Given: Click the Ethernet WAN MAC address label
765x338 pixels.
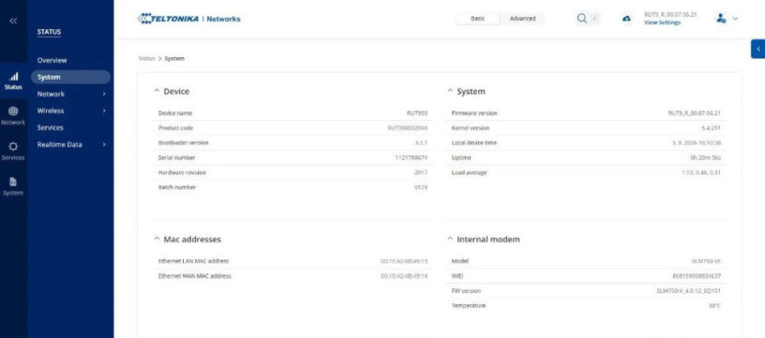Looking at the screenshot, I should point(195,276).
